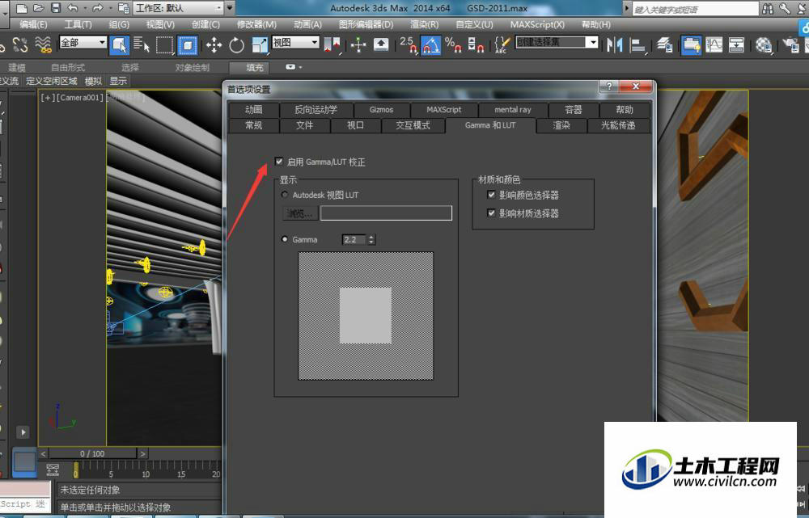Uncheck 影响颜色选择器 checkbox
This screenshot has height=518, width=809.
(x=491, y=195)
